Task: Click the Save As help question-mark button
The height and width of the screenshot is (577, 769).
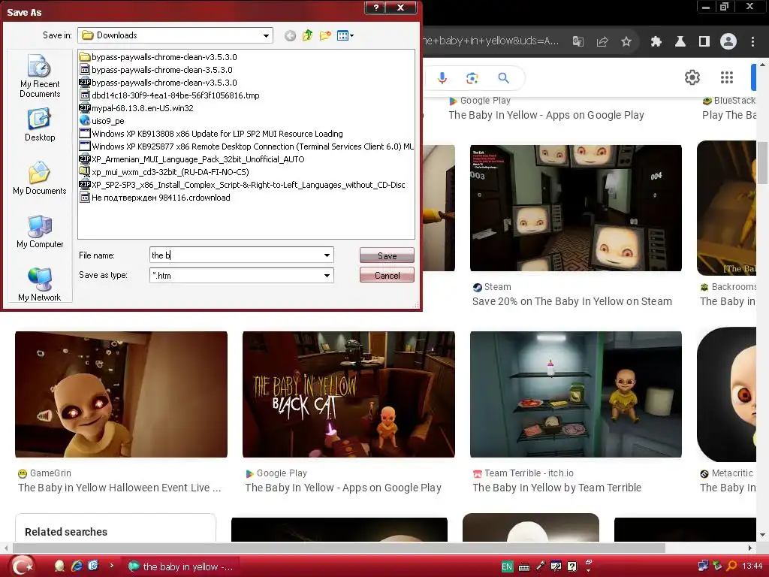Action: coord(375,8)
